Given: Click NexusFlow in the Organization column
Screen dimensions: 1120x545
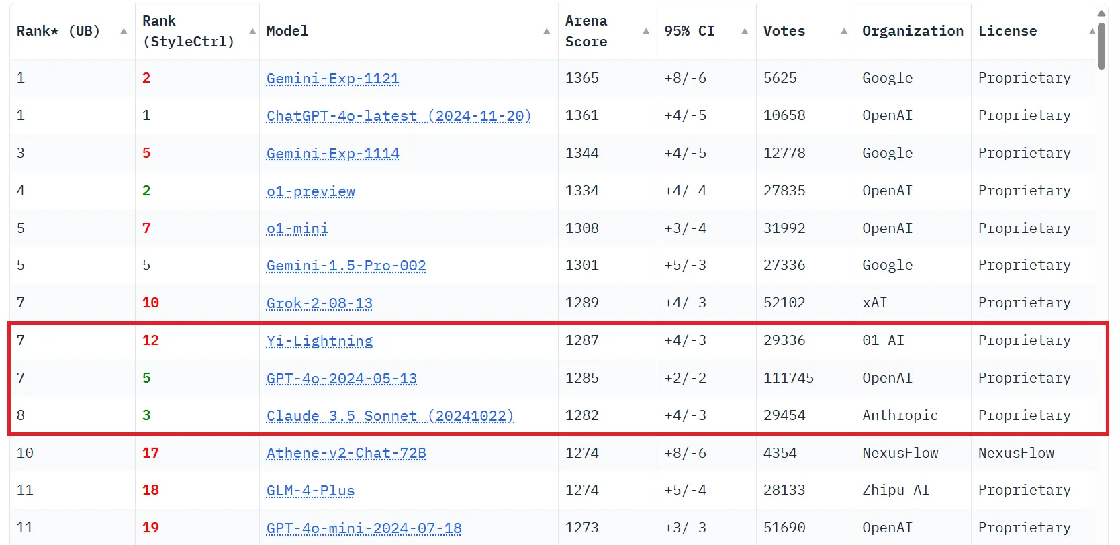Looking at the screenshot, I should tap(900, 453).
